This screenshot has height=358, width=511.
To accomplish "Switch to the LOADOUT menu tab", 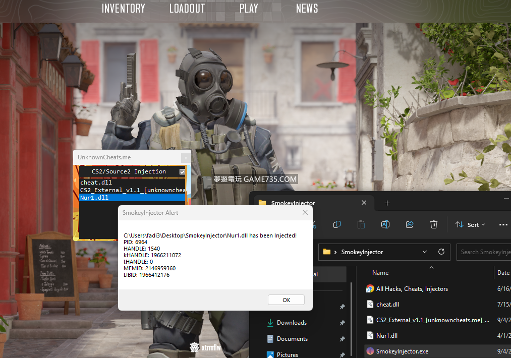I will click(x=187, y=9).
